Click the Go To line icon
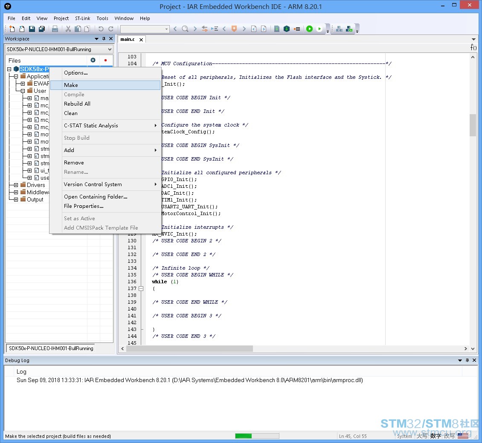The width and height of the screenshot is (482, 443). coord(215,29)
